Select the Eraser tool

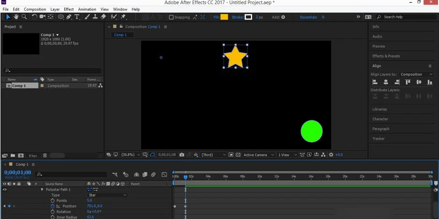(103, 17)
